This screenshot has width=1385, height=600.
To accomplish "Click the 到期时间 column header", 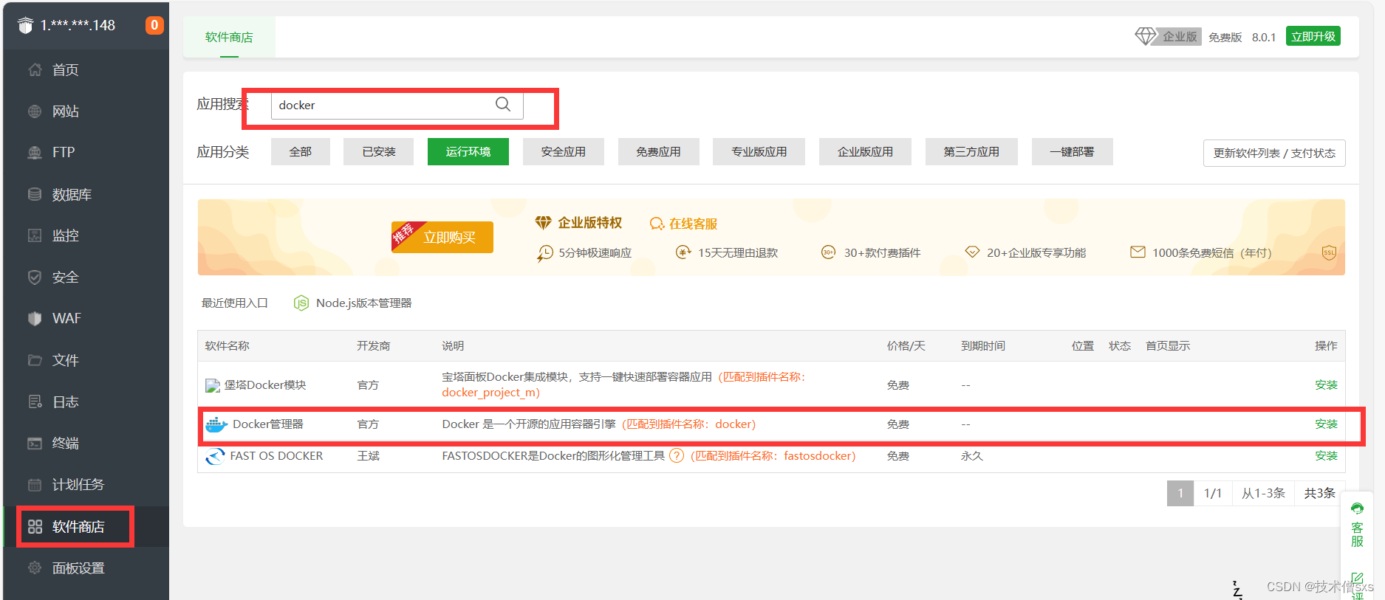I will coord(982,345).
